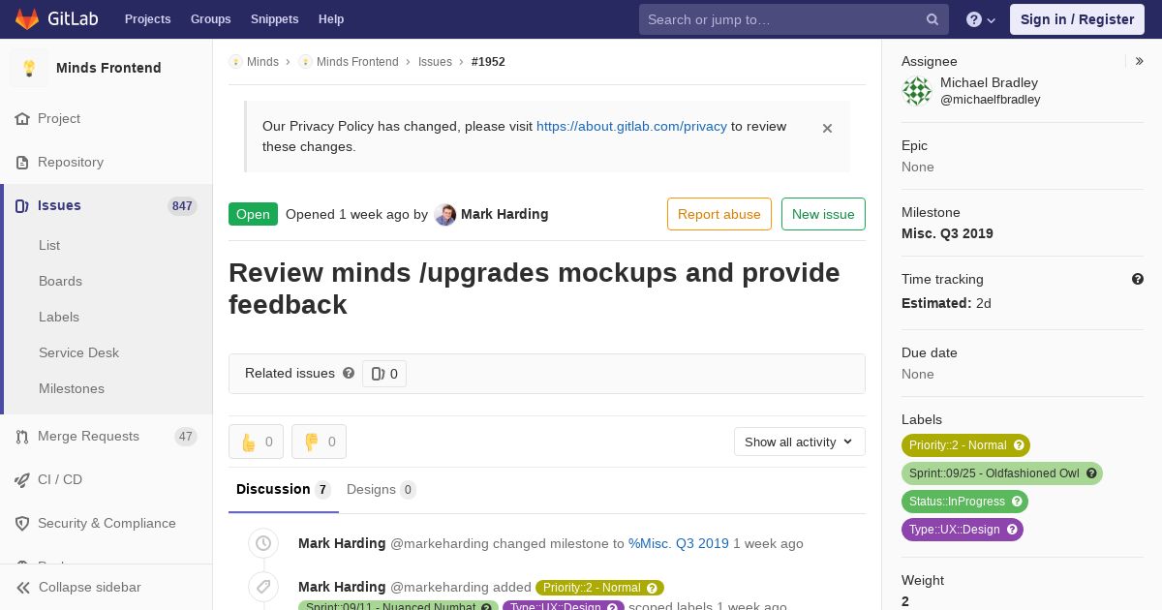Give a thumbs down reaction
This screenshot has width=1162, height=610.
320,442
